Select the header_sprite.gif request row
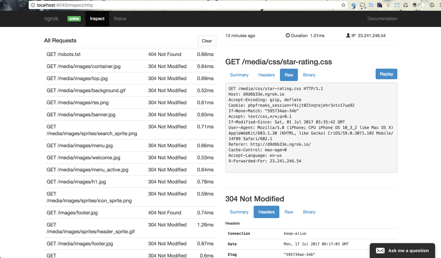 pyautogui.click(x=130, y=228)
